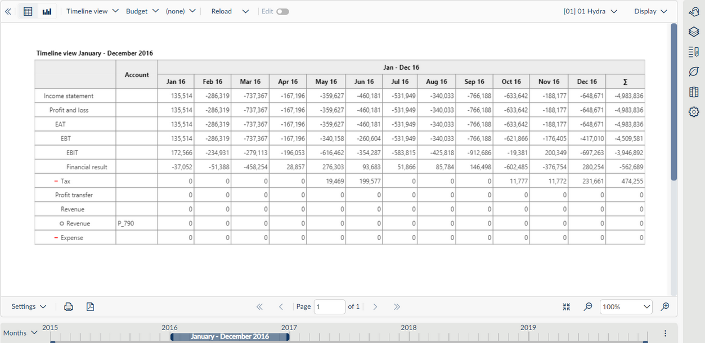Go to next page
705x343 pixels.
pos(375,306)
